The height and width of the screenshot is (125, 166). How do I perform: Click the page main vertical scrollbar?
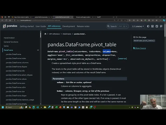pyautogui.click(x=165, y=31)
